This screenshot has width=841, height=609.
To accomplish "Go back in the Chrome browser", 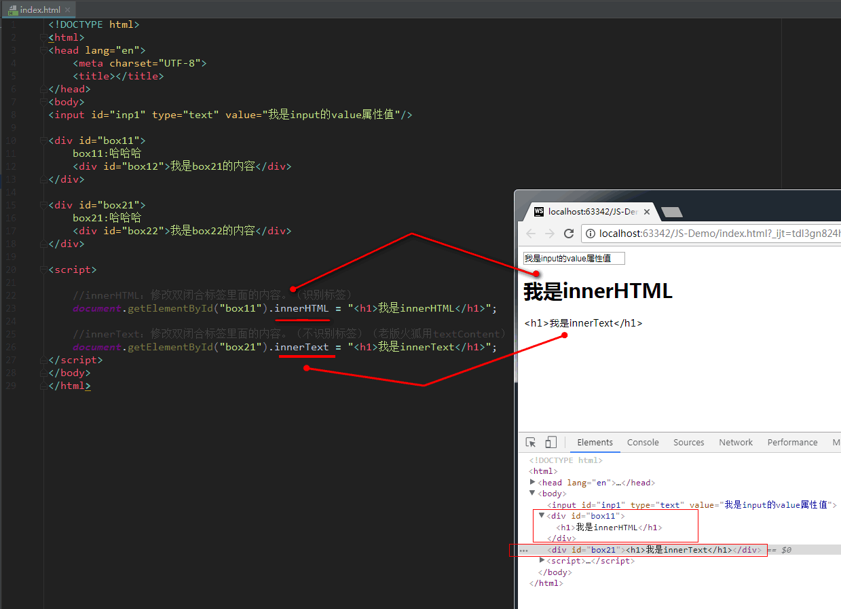I will pyautogui.click(x=531, y=234).
